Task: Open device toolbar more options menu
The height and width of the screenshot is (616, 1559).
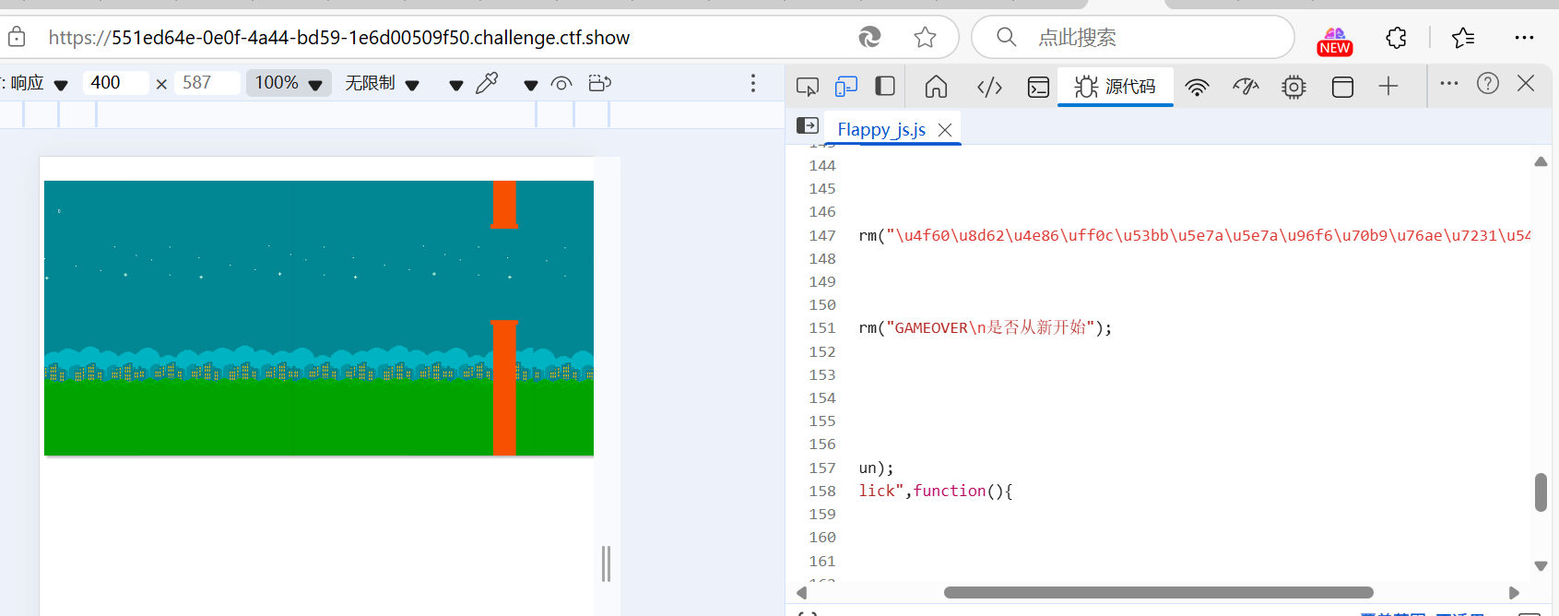Action: (x=753, y=84)
